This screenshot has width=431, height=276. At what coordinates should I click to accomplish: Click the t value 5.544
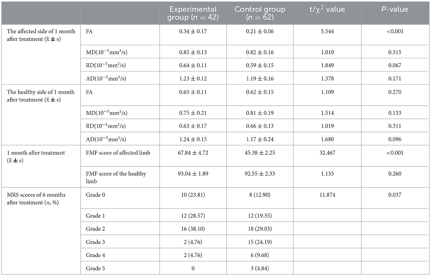[327, 31]
